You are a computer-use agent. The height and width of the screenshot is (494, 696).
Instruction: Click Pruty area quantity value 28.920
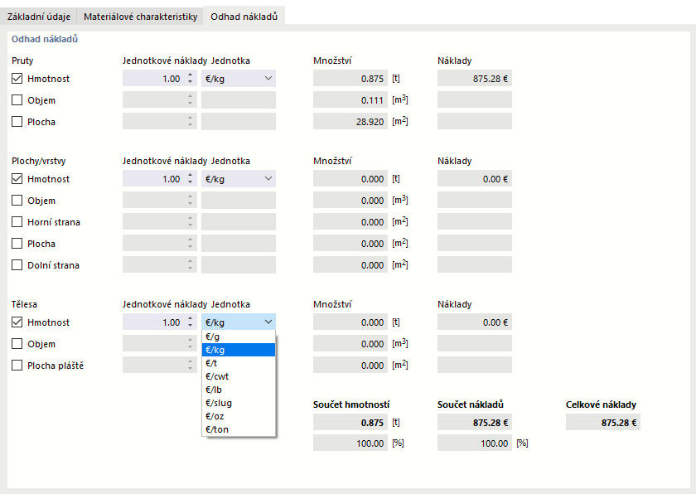pyautogui.click(x=350, y=122)
